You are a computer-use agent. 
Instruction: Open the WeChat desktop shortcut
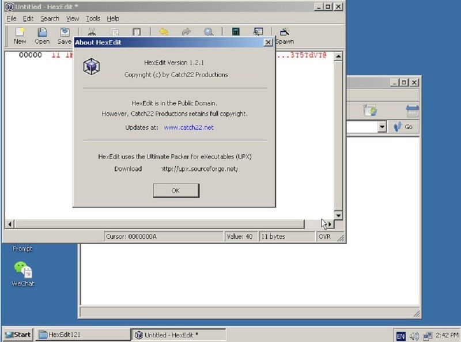pos(22,274)
